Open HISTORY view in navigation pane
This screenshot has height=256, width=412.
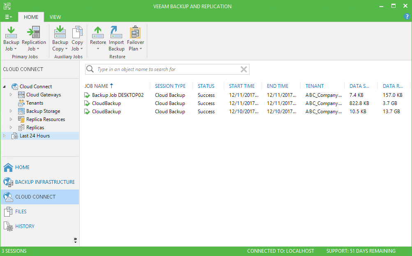click(40, 226)
